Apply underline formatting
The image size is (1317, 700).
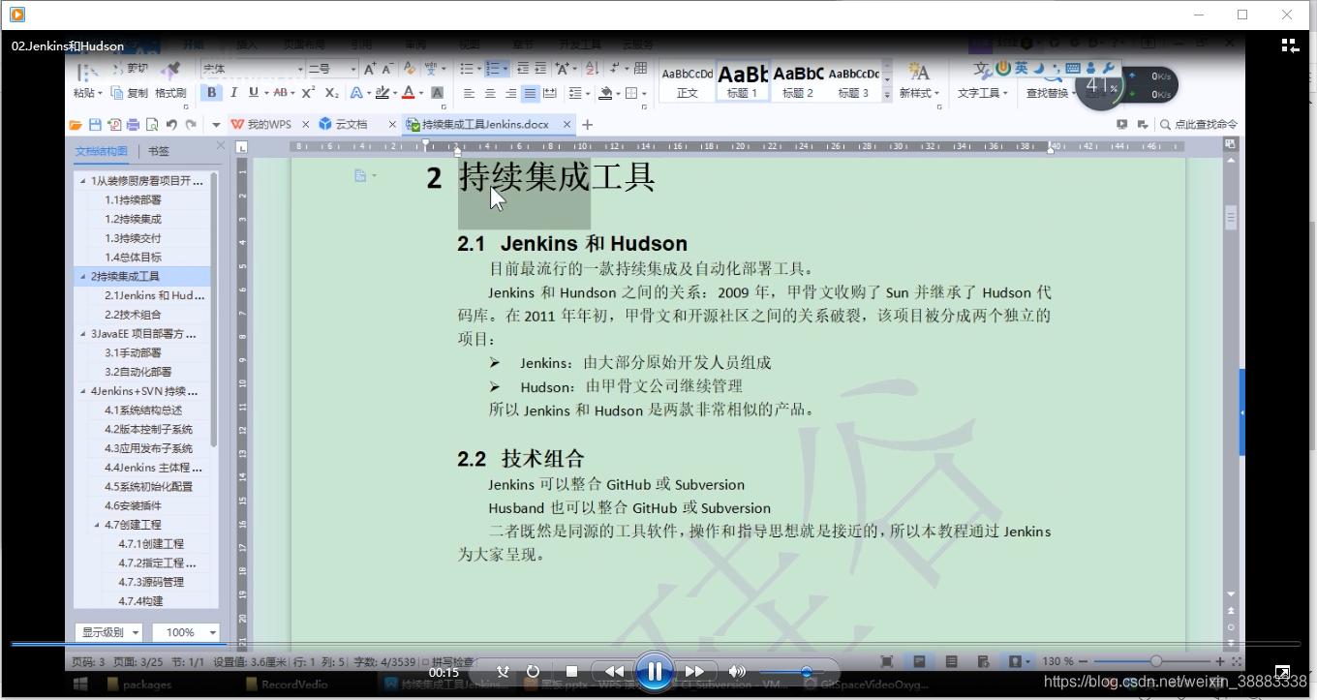pyautogui.click(x=254, y=93)
